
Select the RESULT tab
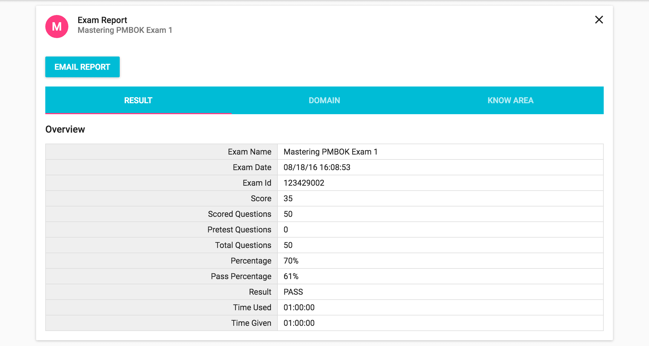pos(139,100)
